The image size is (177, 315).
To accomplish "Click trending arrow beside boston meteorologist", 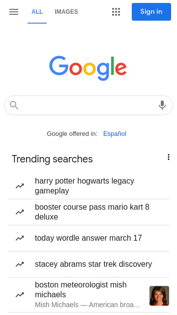I will (x=20, y=295).
